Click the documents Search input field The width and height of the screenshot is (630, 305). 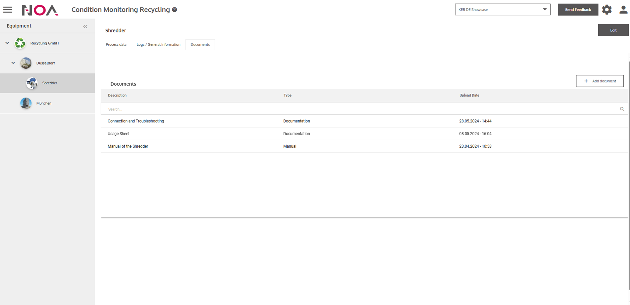point(359,109)
